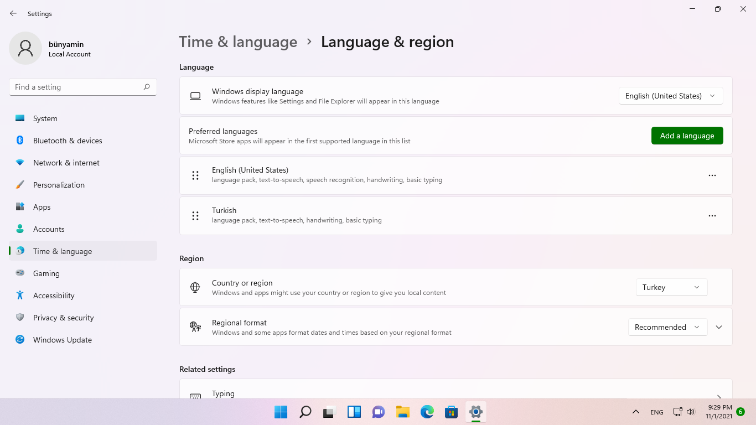The image size is (756, 425).
Task: Click the Accounts person icon
Action: (20, 229)
